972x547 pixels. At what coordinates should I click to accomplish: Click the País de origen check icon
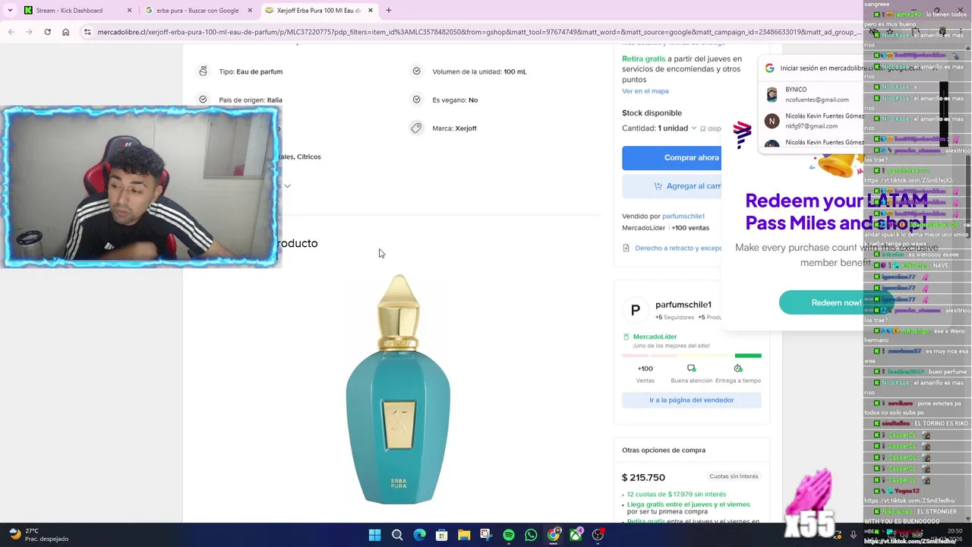pos(203,100)
